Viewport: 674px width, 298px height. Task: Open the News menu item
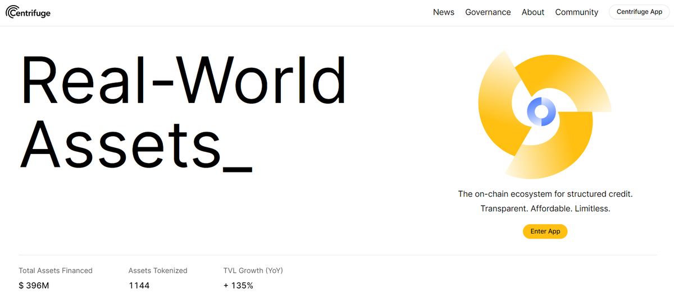click(444, 12)
